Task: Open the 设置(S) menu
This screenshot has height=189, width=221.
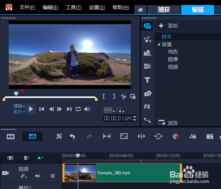Action: pos(97,7)
